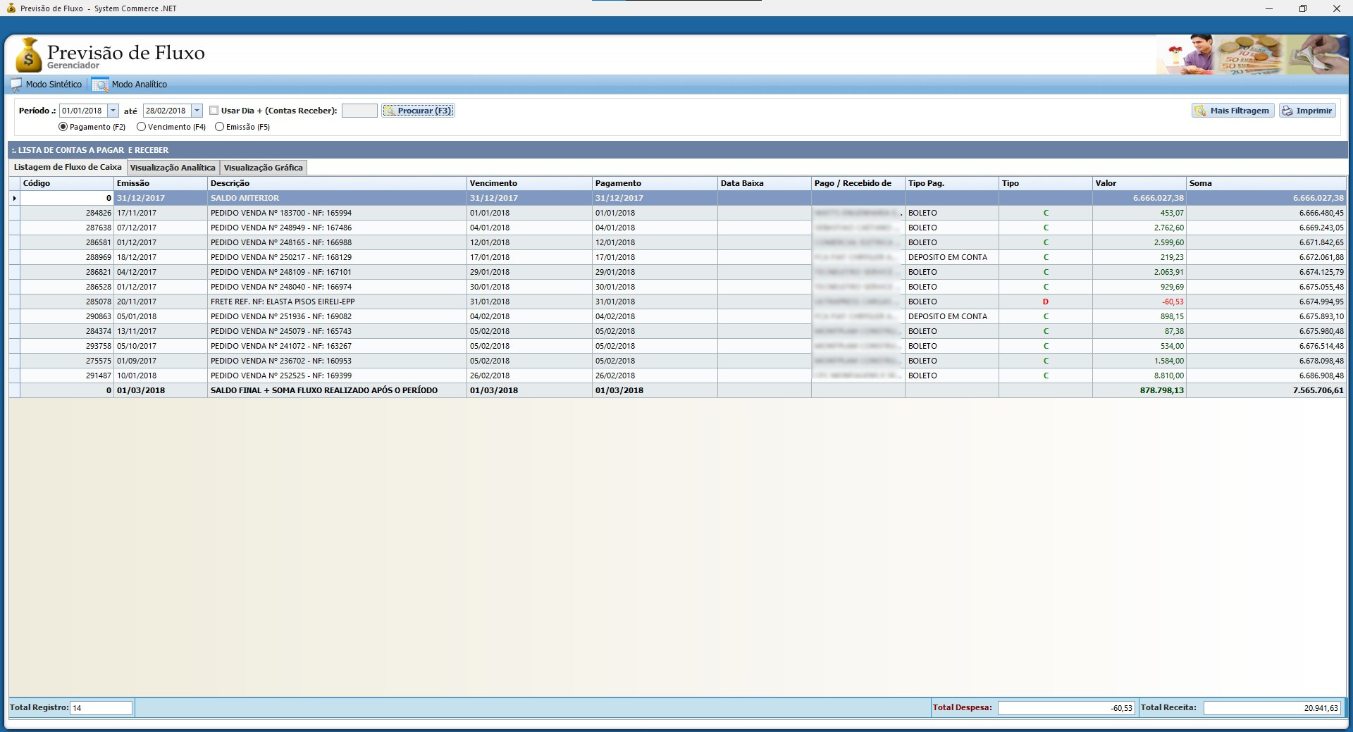Click the banner image with money photos

1252,54
